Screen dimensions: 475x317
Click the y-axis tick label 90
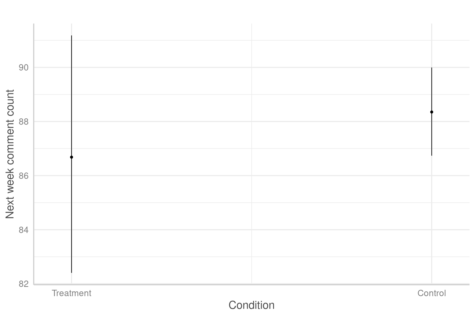coord(23,68)
